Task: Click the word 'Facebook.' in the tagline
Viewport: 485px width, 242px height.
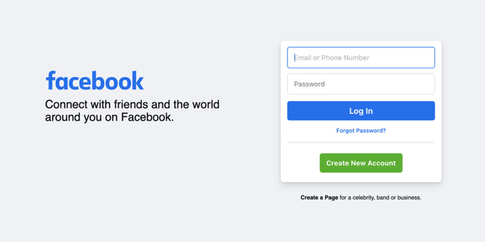Action: point(147,117)
